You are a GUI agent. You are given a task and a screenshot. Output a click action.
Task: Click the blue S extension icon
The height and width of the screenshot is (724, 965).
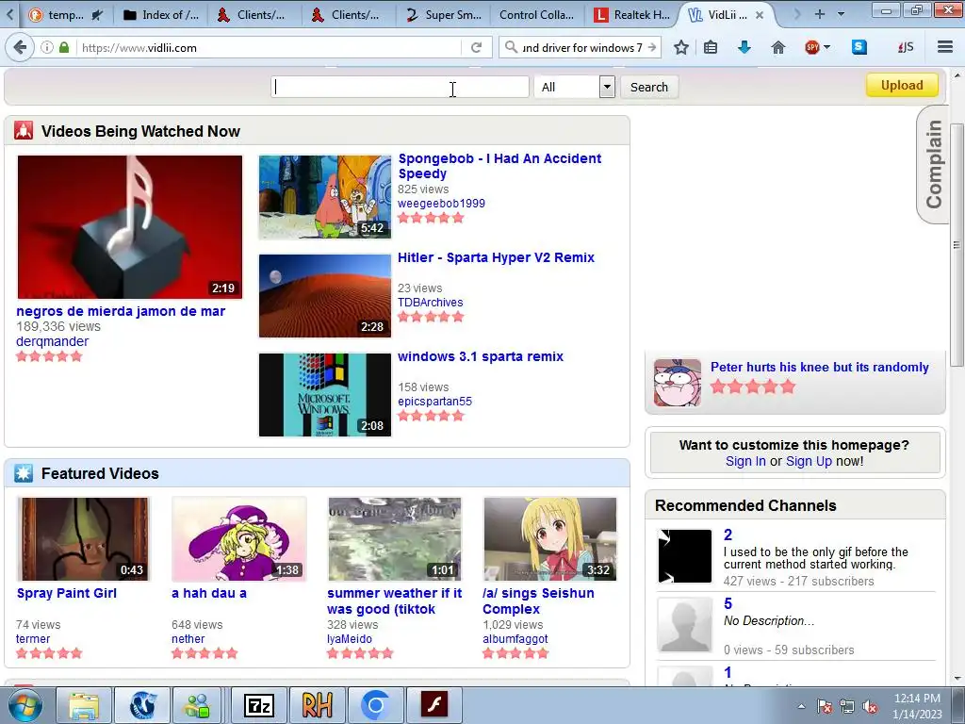pos(859,47)
